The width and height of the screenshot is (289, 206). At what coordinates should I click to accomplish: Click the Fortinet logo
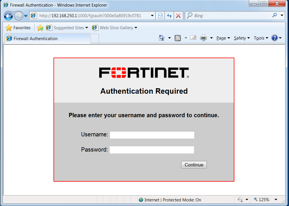(x=144, y=73)
